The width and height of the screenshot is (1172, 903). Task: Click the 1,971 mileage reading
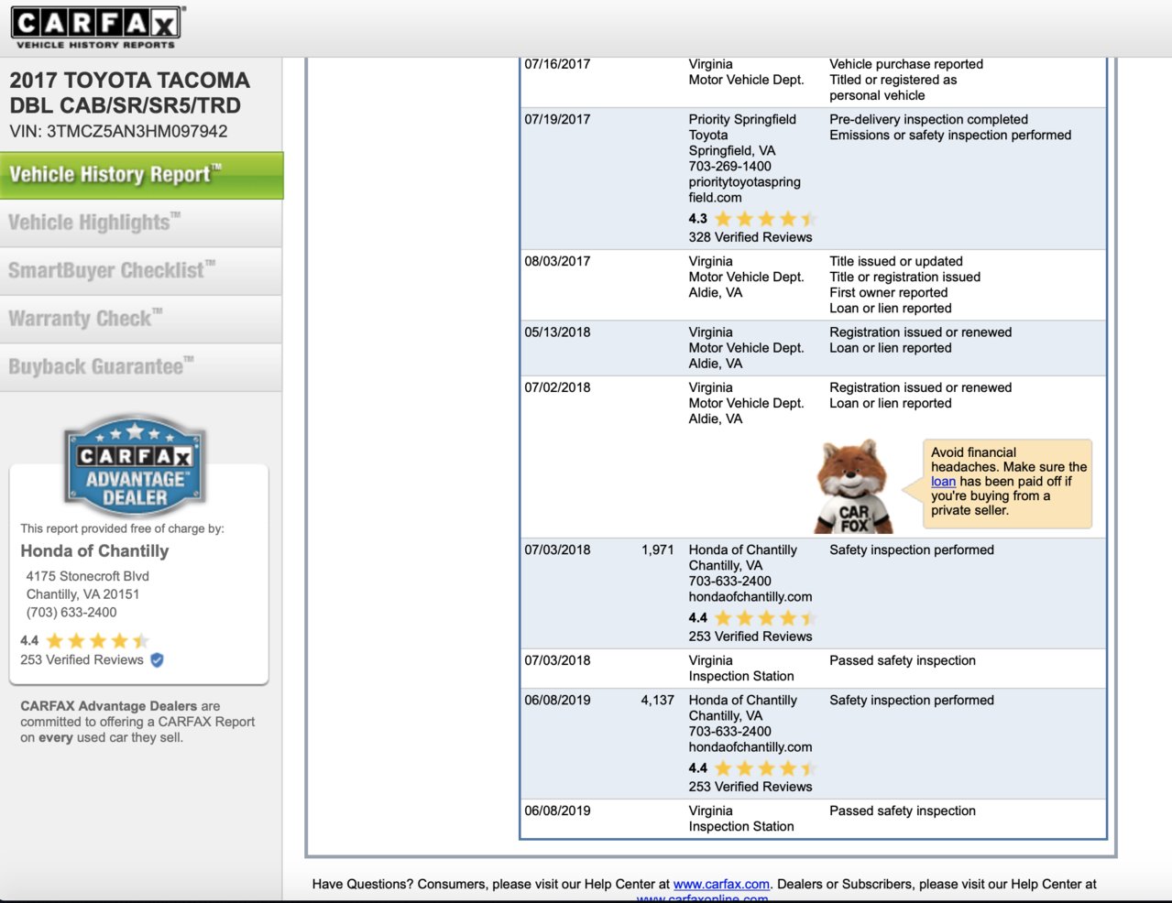click(x=658, y=550)
